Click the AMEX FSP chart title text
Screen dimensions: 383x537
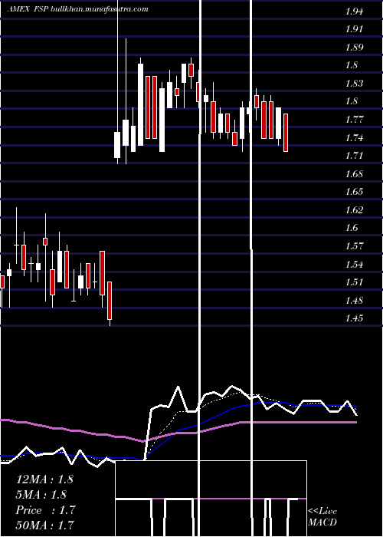click(x=78, y=9)
